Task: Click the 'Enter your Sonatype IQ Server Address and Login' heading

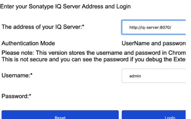Action: [65, 7]
